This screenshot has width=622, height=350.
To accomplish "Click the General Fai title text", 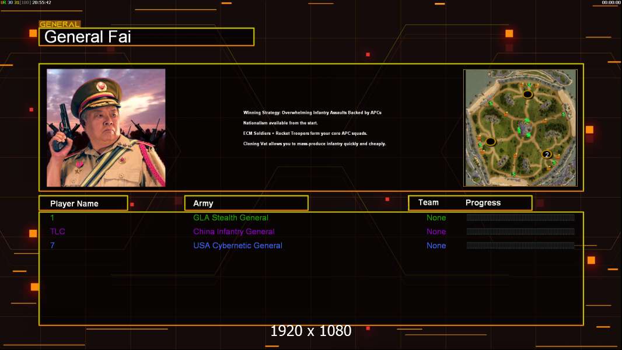I will (88, 37).
